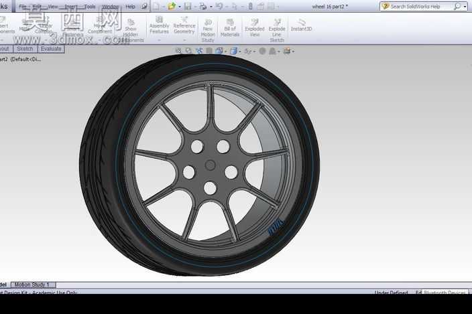Click Move Component tool

coord(100,25)
